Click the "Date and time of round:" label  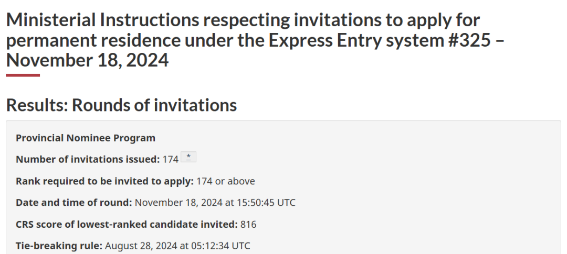pos(74,202)
